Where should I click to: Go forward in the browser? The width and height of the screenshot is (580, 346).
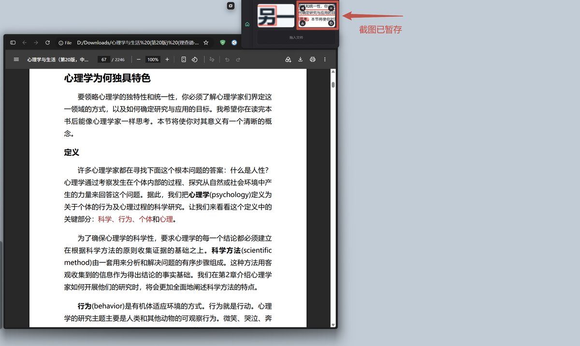tap(36, 43)
